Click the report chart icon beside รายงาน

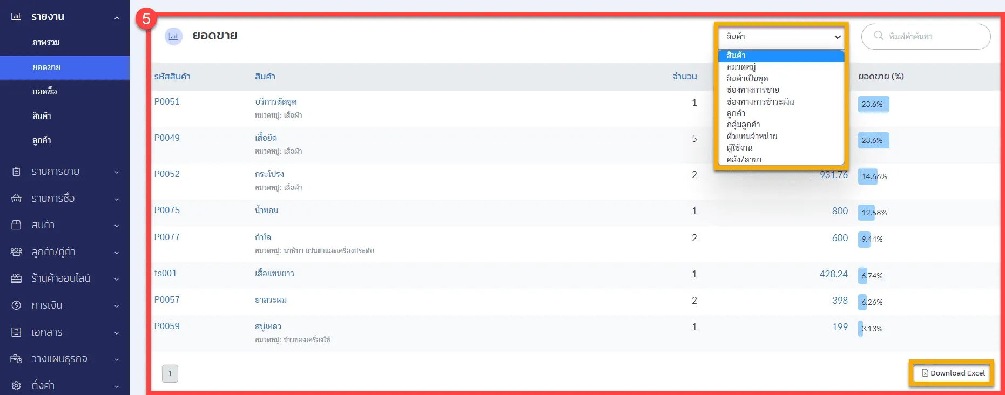coord(16,17)
